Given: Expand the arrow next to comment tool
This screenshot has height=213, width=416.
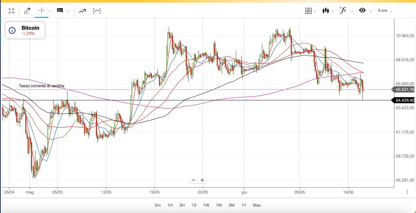Looking at the screenshot, I should 68,11.
